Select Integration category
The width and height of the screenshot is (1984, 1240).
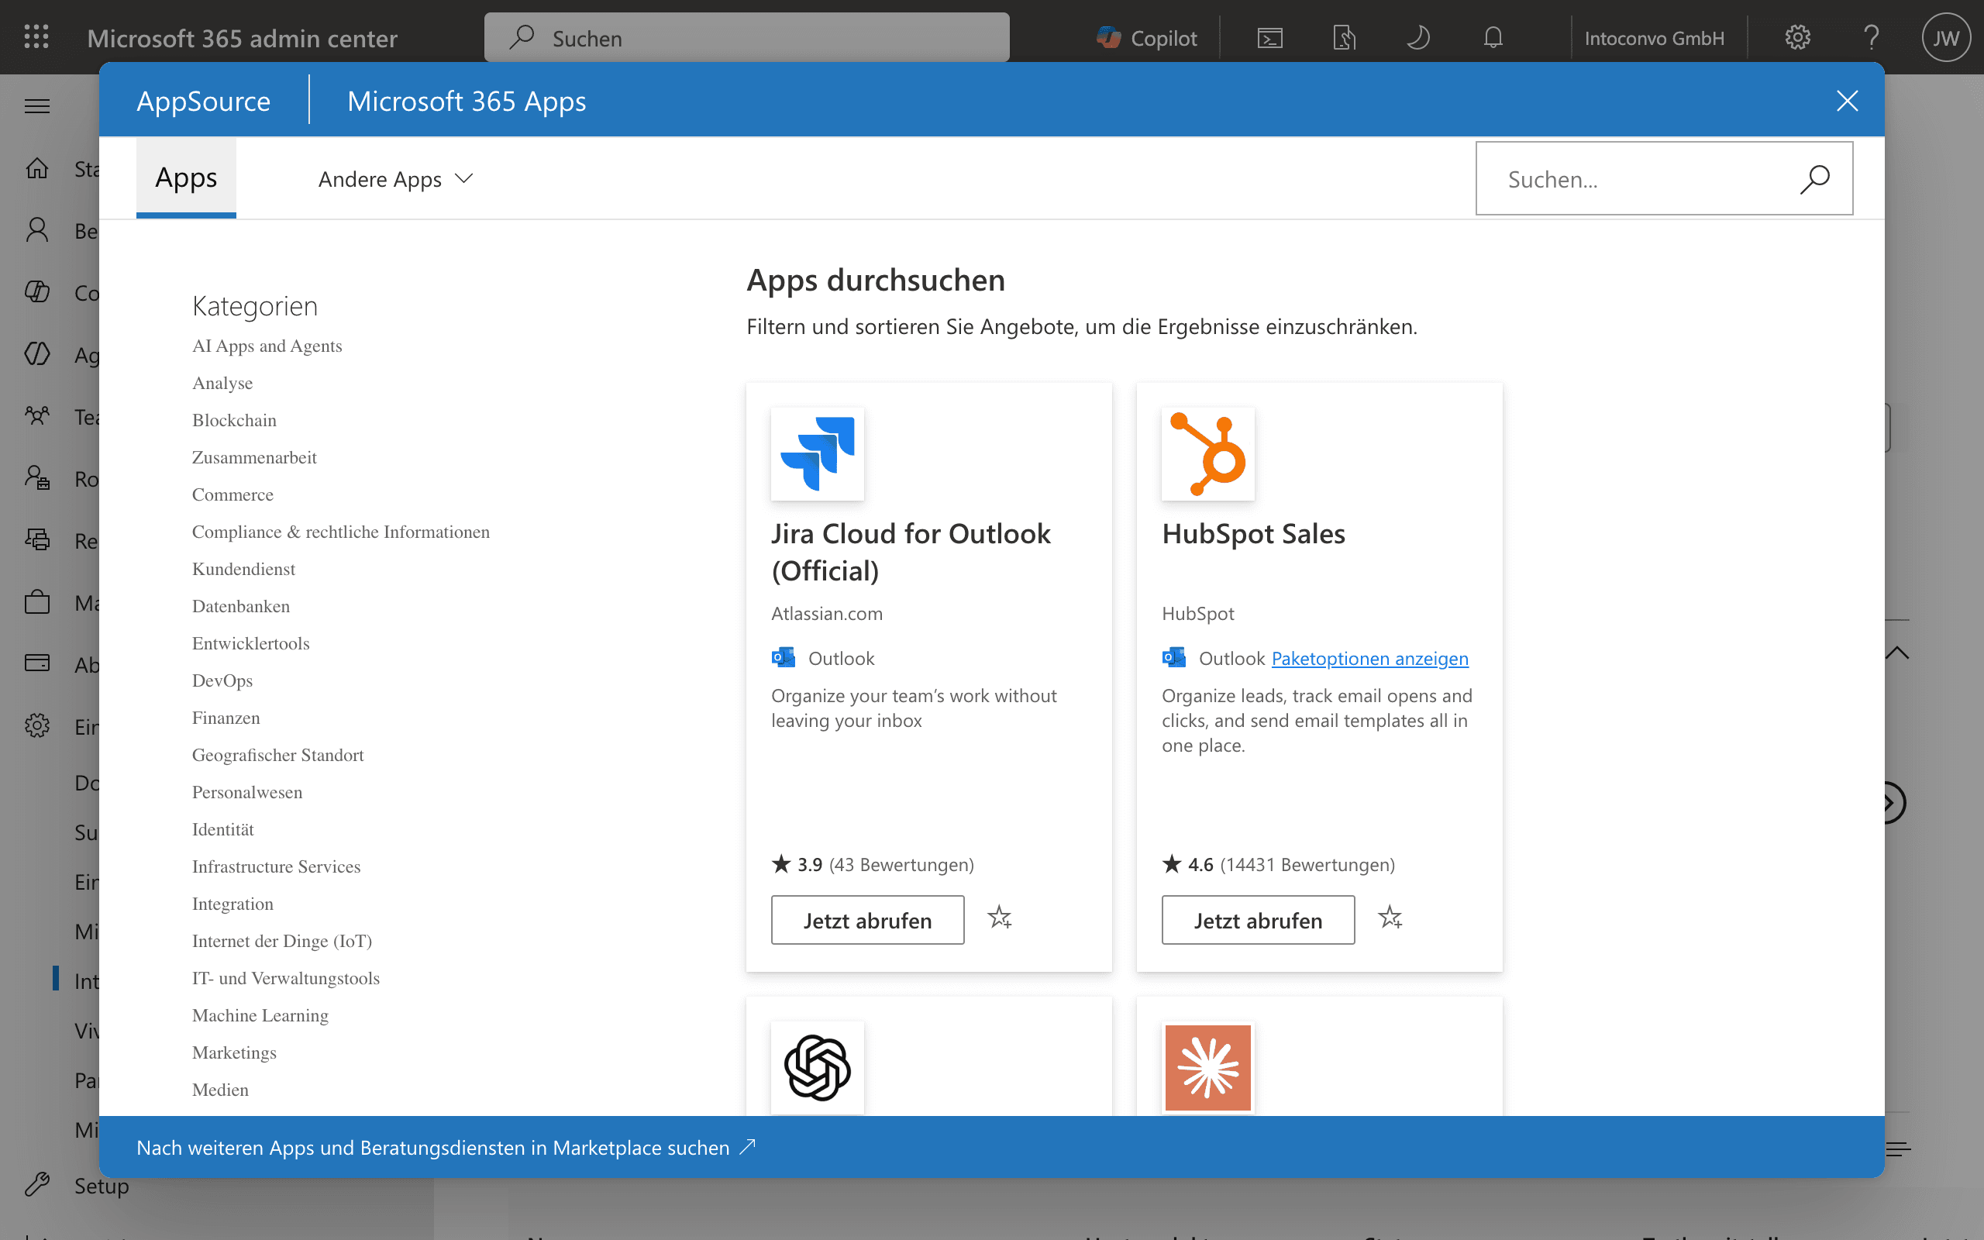pyautogui.click(x=232, y=904)
